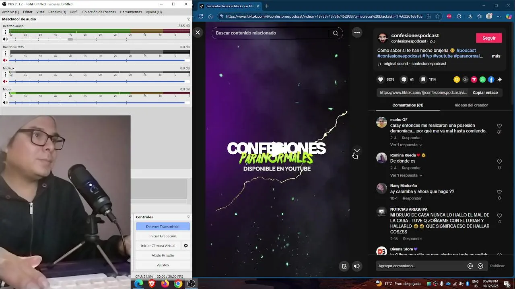Screen dimensions: 515x289
Task: Open Modo Estudio in OBS
Action: coord(163,255)
